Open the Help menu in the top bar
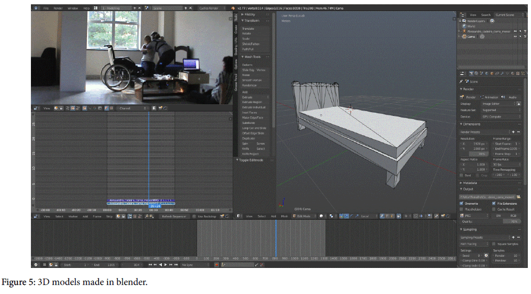 tap(86, 8)
